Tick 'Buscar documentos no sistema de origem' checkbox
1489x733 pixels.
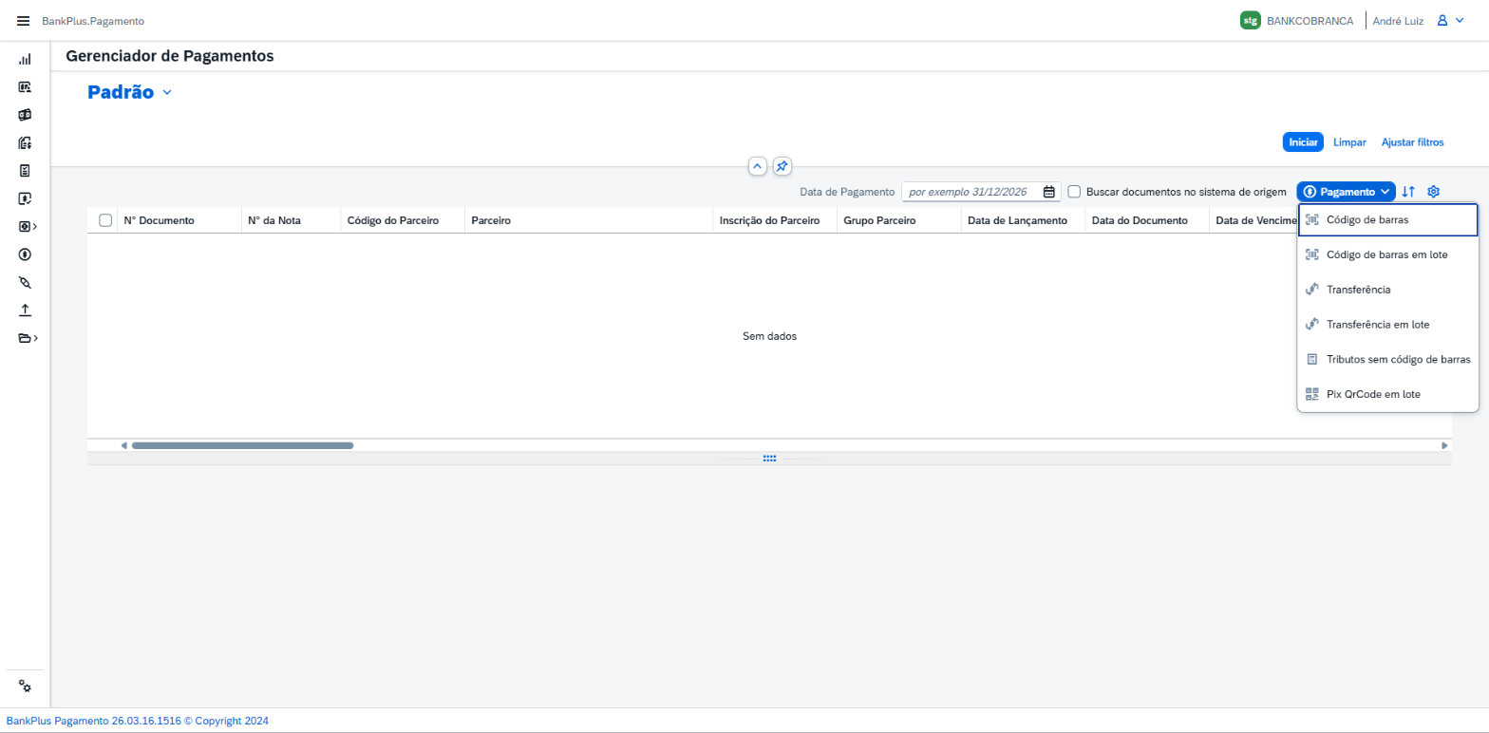(x=1074, y=192)
